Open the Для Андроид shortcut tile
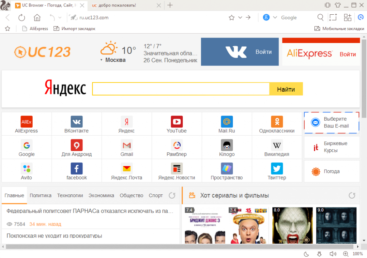This screenshot has width=367, height=258. (x=77, y=147)
